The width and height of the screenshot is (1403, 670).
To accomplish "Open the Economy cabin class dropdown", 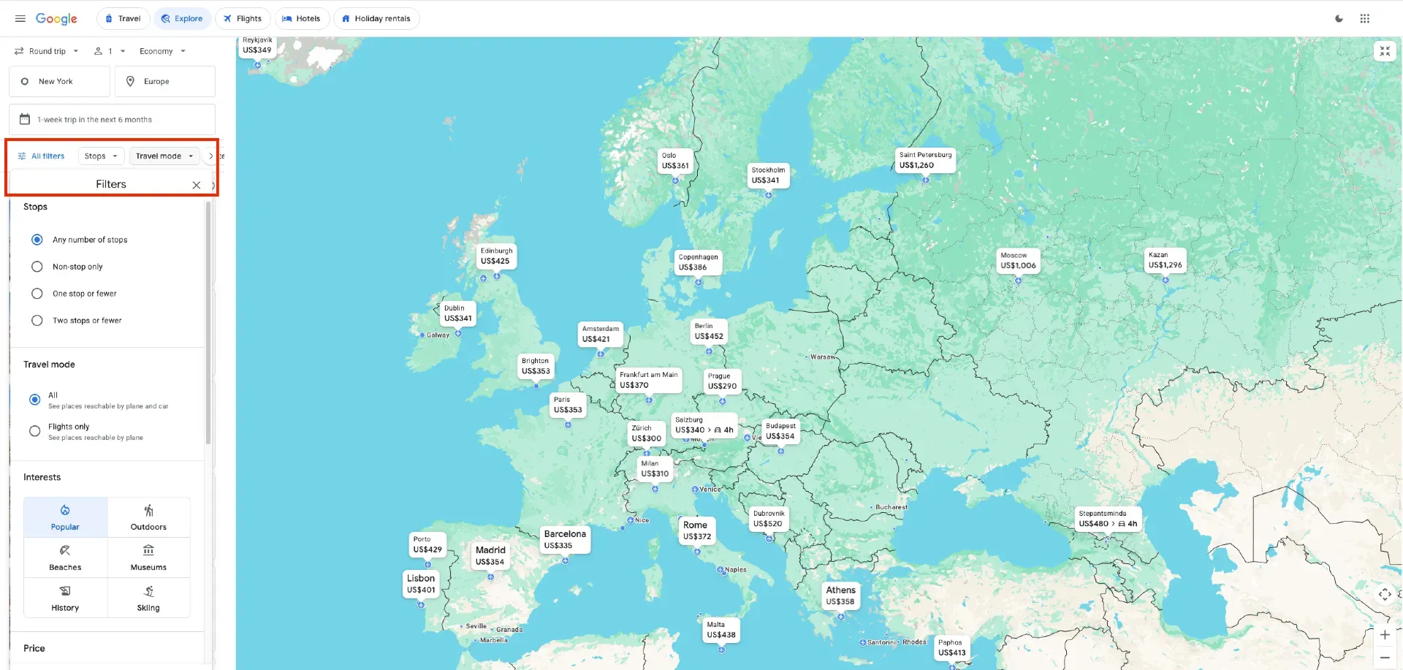I will pyautogui.click(x=161, y=51).
